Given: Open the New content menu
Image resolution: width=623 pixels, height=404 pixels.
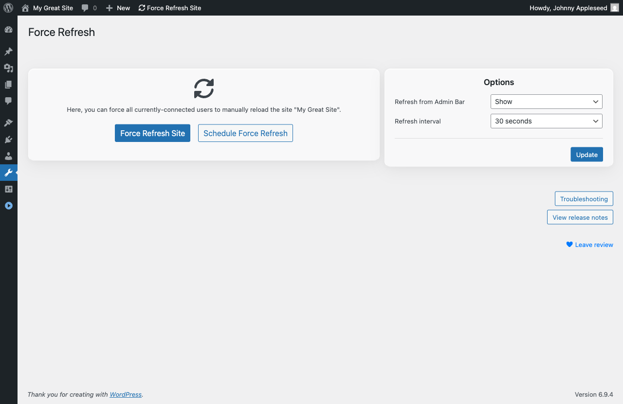Looking at the screenshot, I should (118, 8).
